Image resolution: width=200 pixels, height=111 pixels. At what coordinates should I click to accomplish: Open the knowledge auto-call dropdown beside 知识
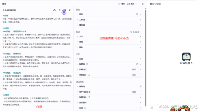coord(135,32)
